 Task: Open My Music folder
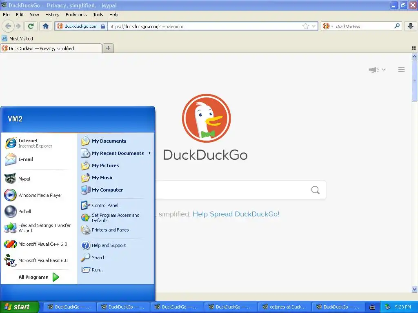(116, 178)
